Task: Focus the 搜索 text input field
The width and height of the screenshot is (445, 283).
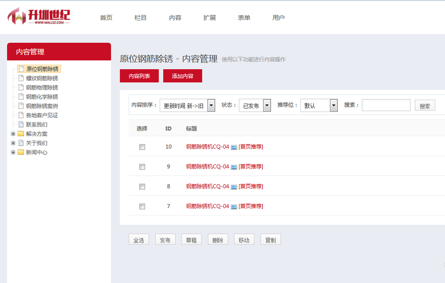Action: pos(386,105)
